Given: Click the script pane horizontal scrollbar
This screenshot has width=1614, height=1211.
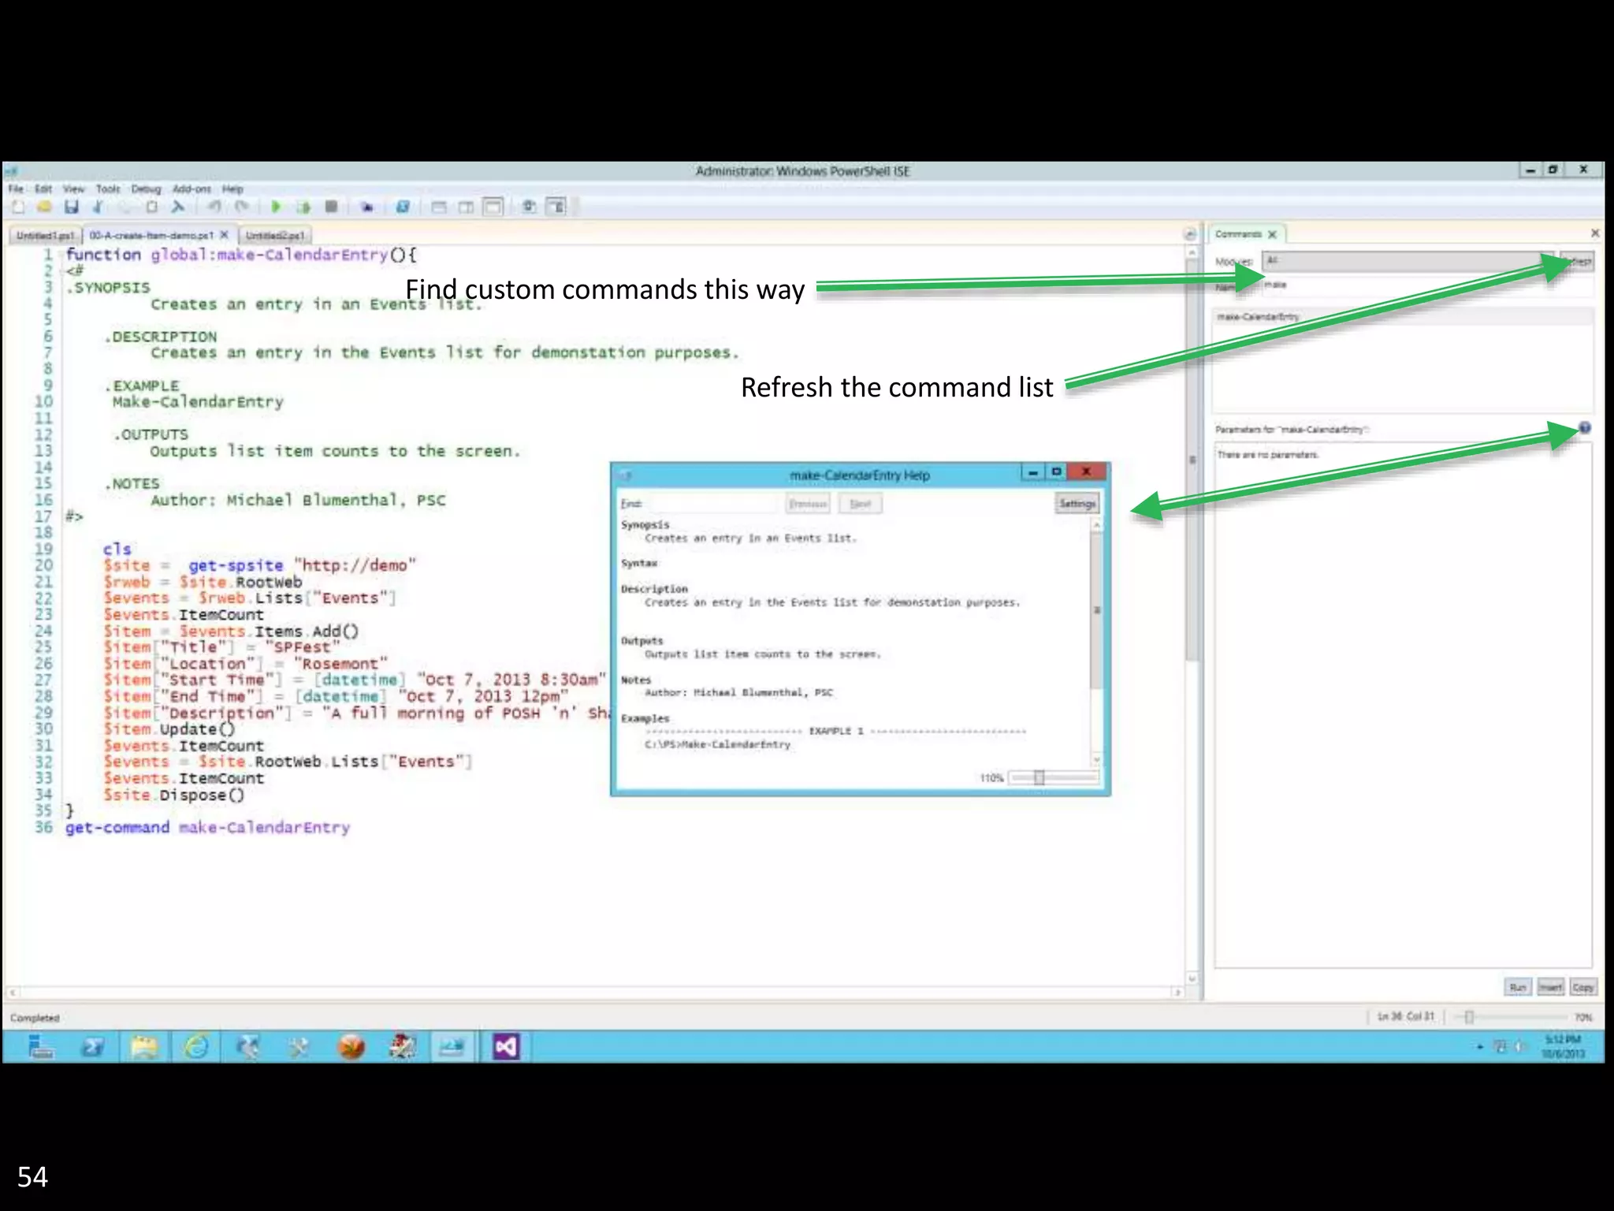Looking at the screenshot, I should [x=595, y=993].
